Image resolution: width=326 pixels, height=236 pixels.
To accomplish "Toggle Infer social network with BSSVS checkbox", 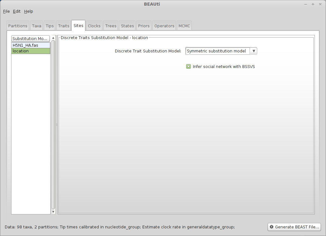I will pyautogui.click(x=188, y=67).
